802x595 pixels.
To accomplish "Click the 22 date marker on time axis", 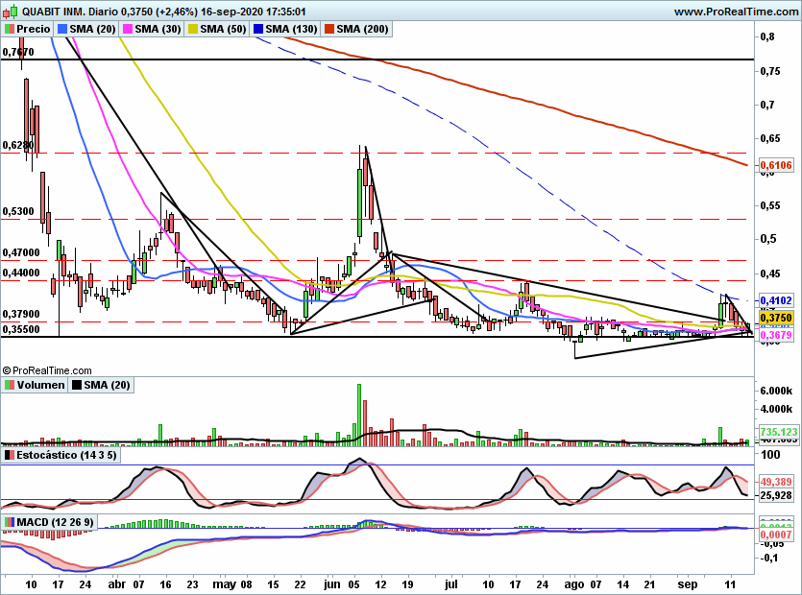I will [300, 584].
